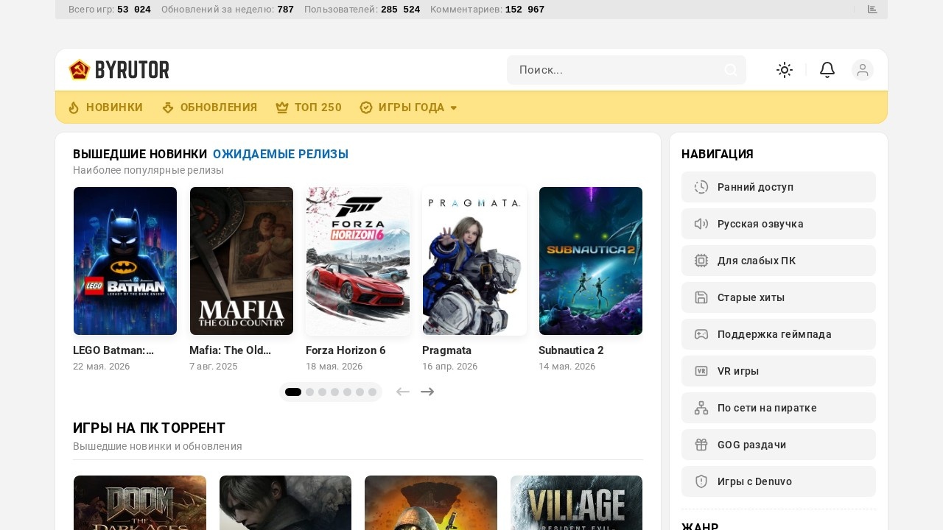Open Mafia The Old Country cover
This screenshot has height=530, width=943.
242,261
